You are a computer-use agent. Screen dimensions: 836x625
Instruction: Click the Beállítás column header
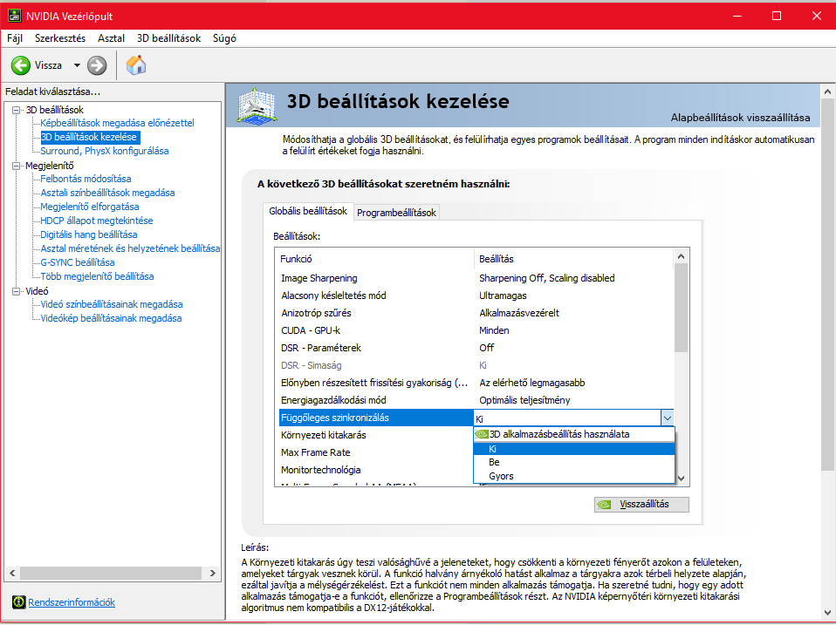[573, 259]
